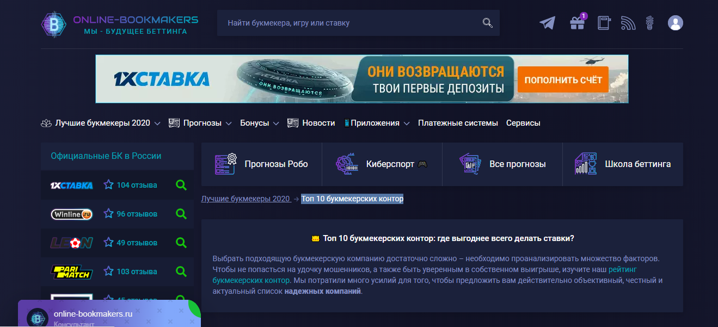Click the Прогнозы Робо icon

coord(226,164)
